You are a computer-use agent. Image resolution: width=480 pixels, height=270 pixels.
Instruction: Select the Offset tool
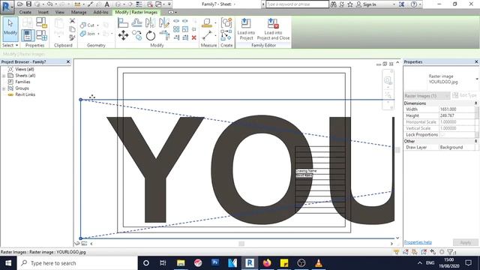(136, 22)
